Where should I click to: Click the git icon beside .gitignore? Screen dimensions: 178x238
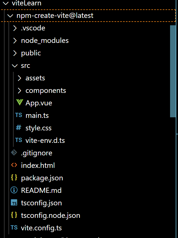[x=14, y=153]
